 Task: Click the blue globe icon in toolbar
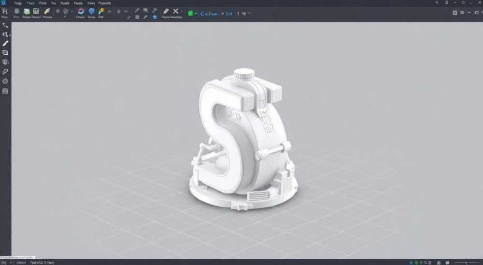(91, 11)
